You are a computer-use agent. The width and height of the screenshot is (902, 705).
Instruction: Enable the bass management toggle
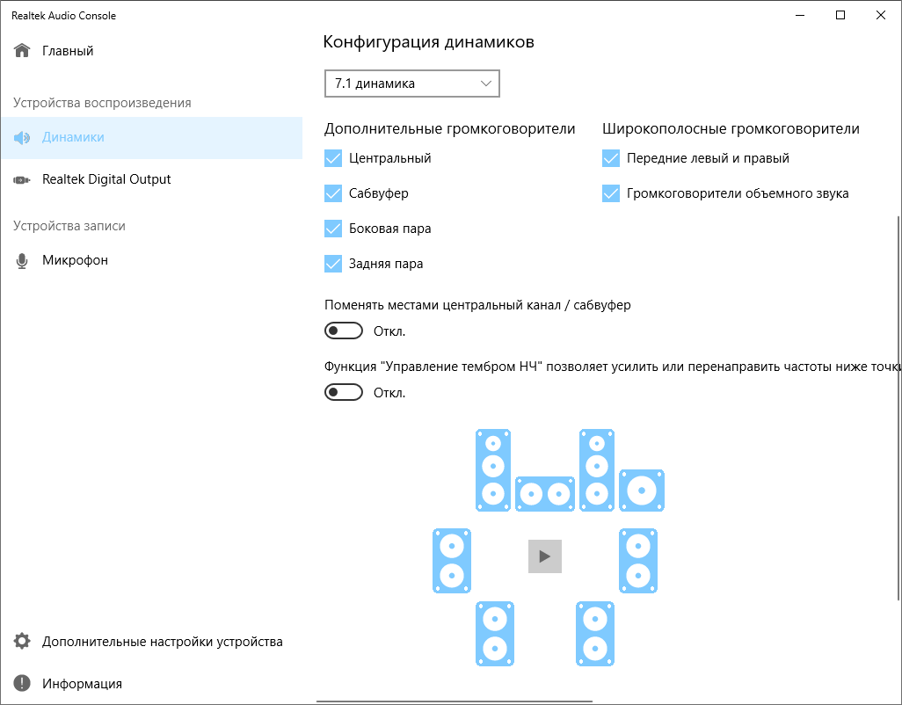(344, 392)
